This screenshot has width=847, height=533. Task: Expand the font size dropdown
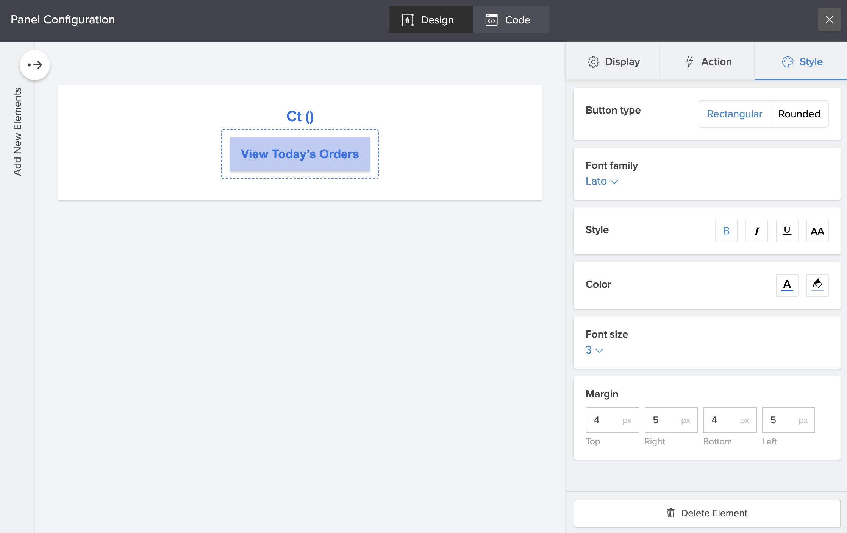pos(594,350)
